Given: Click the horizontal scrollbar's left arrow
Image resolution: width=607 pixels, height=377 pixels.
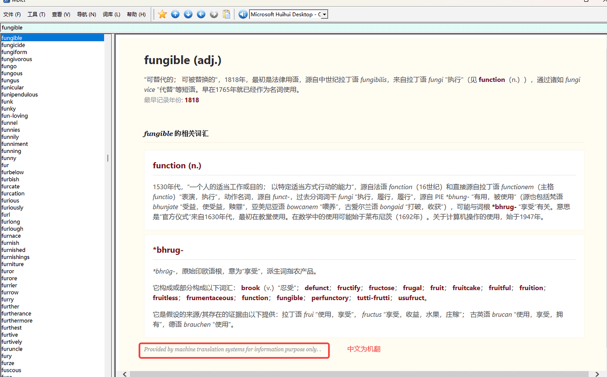Looking at the screenshot, I should tap(124, 374).
